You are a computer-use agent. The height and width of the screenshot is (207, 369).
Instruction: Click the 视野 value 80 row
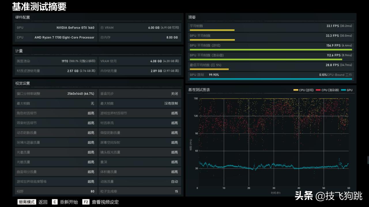tap(55, 191)
